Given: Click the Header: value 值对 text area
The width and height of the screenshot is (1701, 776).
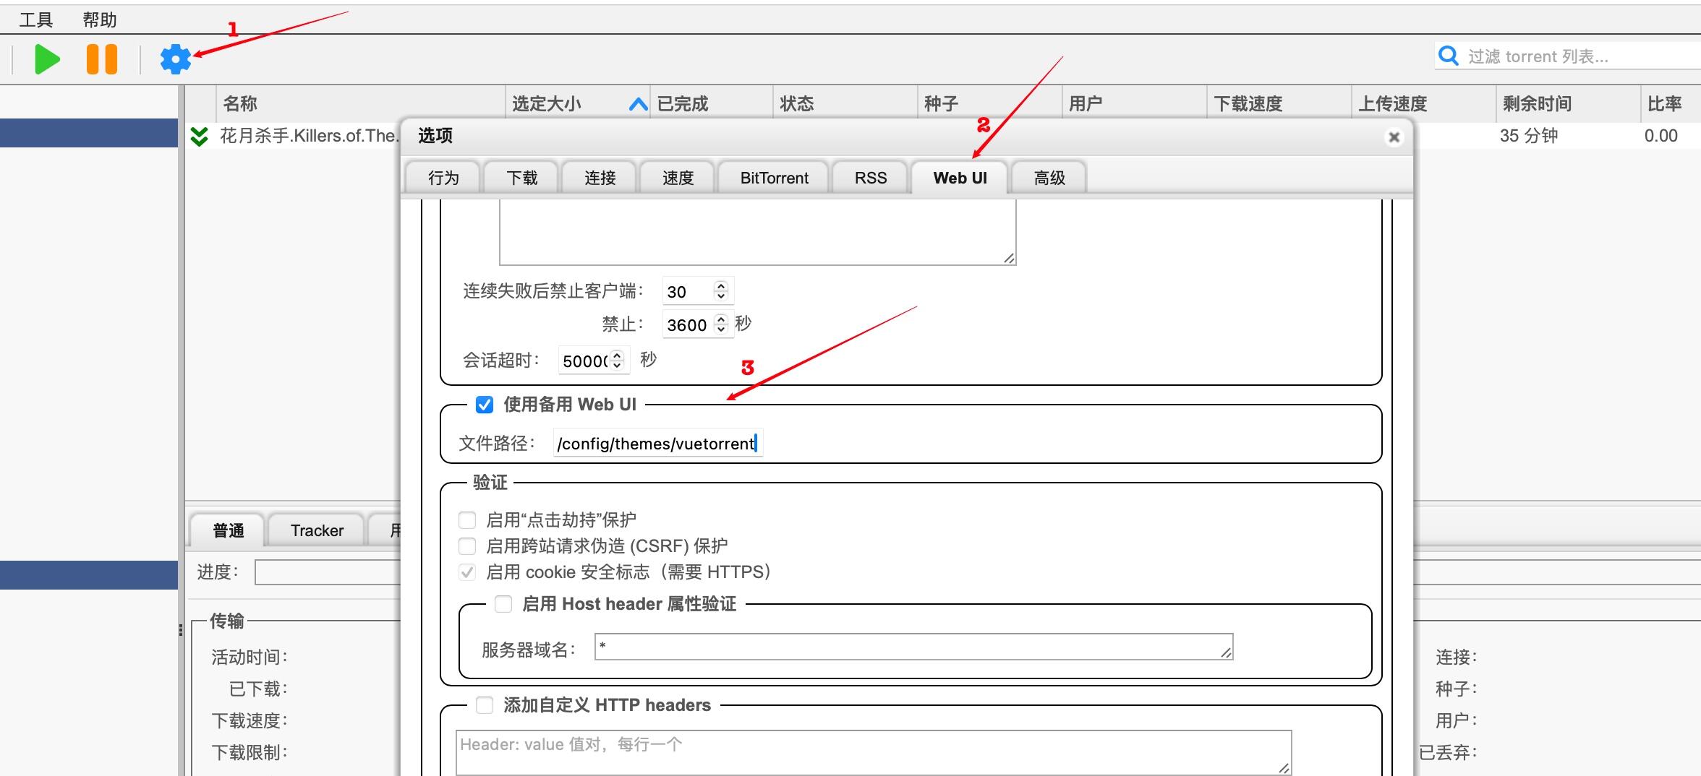Looking at the screenshot, I should click(x=874, y=753).
